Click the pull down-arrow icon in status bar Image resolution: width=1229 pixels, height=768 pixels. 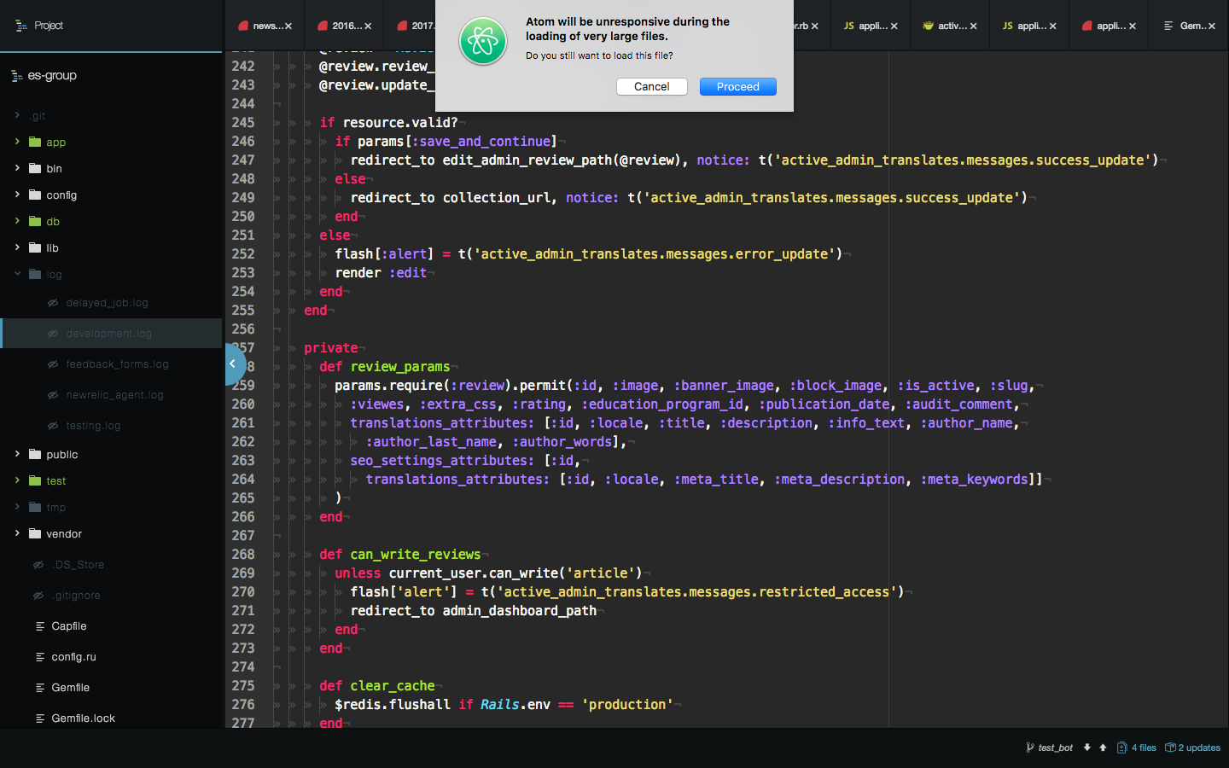1086,748
